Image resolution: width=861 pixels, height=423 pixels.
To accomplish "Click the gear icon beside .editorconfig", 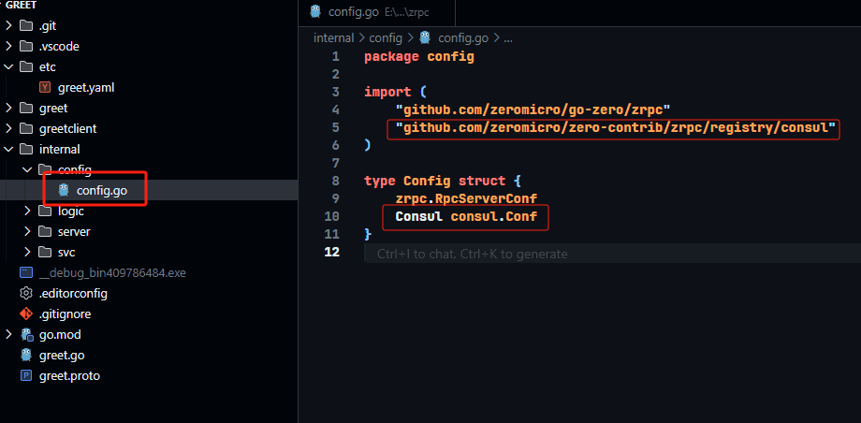I will (x=26, y=293).
